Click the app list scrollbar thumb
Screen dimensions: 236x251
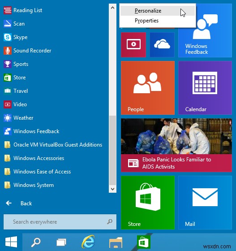112,151
